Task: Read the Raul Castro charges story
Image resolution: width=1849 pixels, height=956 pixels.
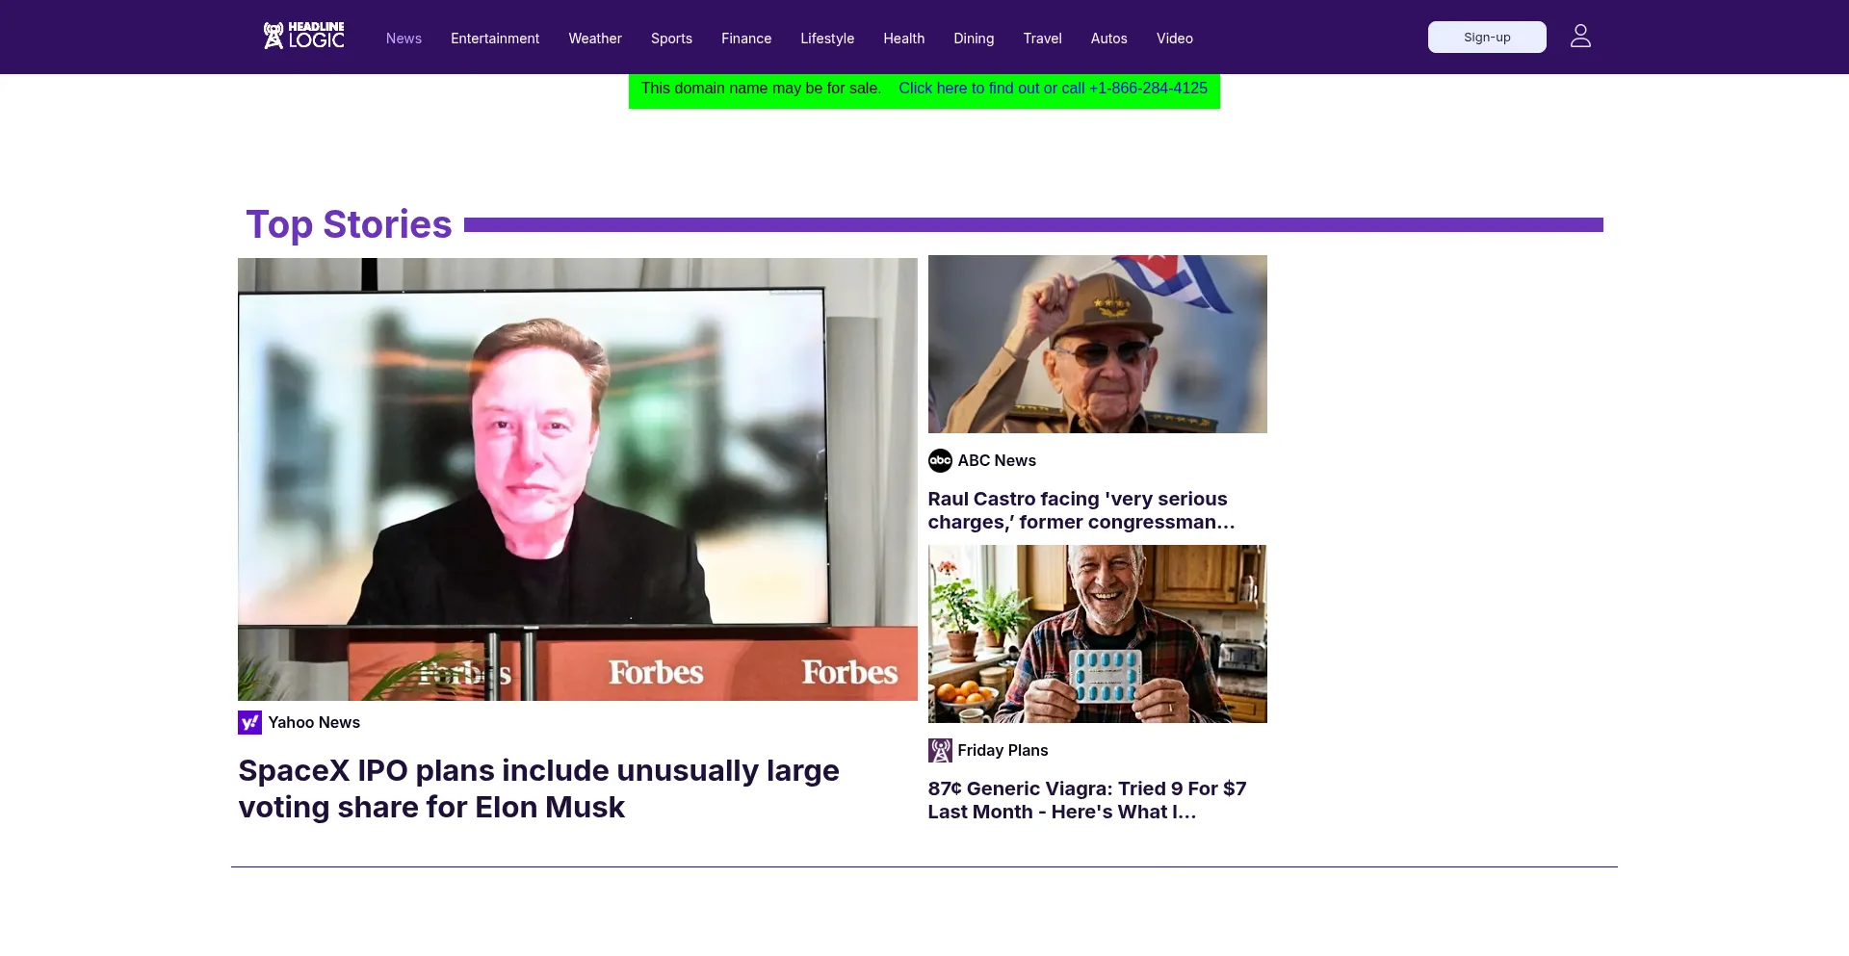Action: pyautogui.click(x=1081, y=510)
